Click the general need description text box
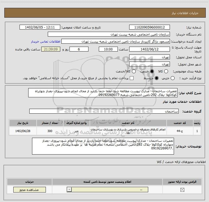Viewport: 209px width, 202px height. [103, 93]
